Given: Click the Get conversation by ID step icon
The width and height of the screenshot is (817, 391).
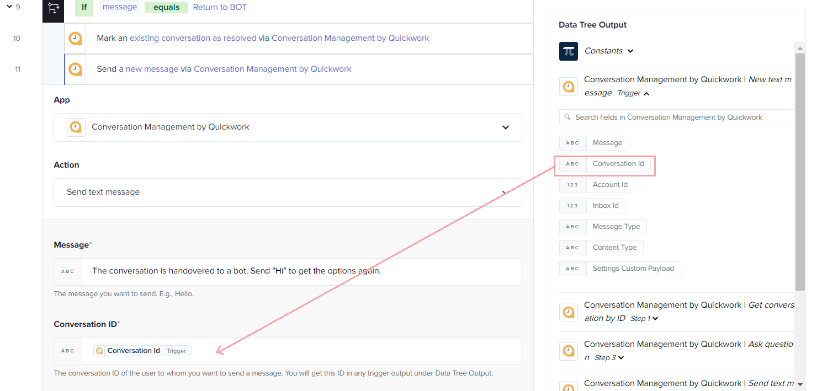Looking at the screenshot, I should tap(569, 312).
